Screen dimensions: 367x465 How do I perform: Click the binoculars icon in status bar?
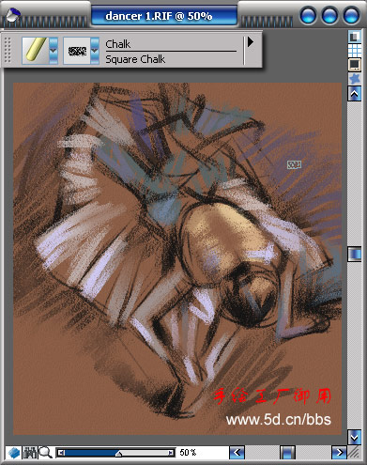[30, 453]
